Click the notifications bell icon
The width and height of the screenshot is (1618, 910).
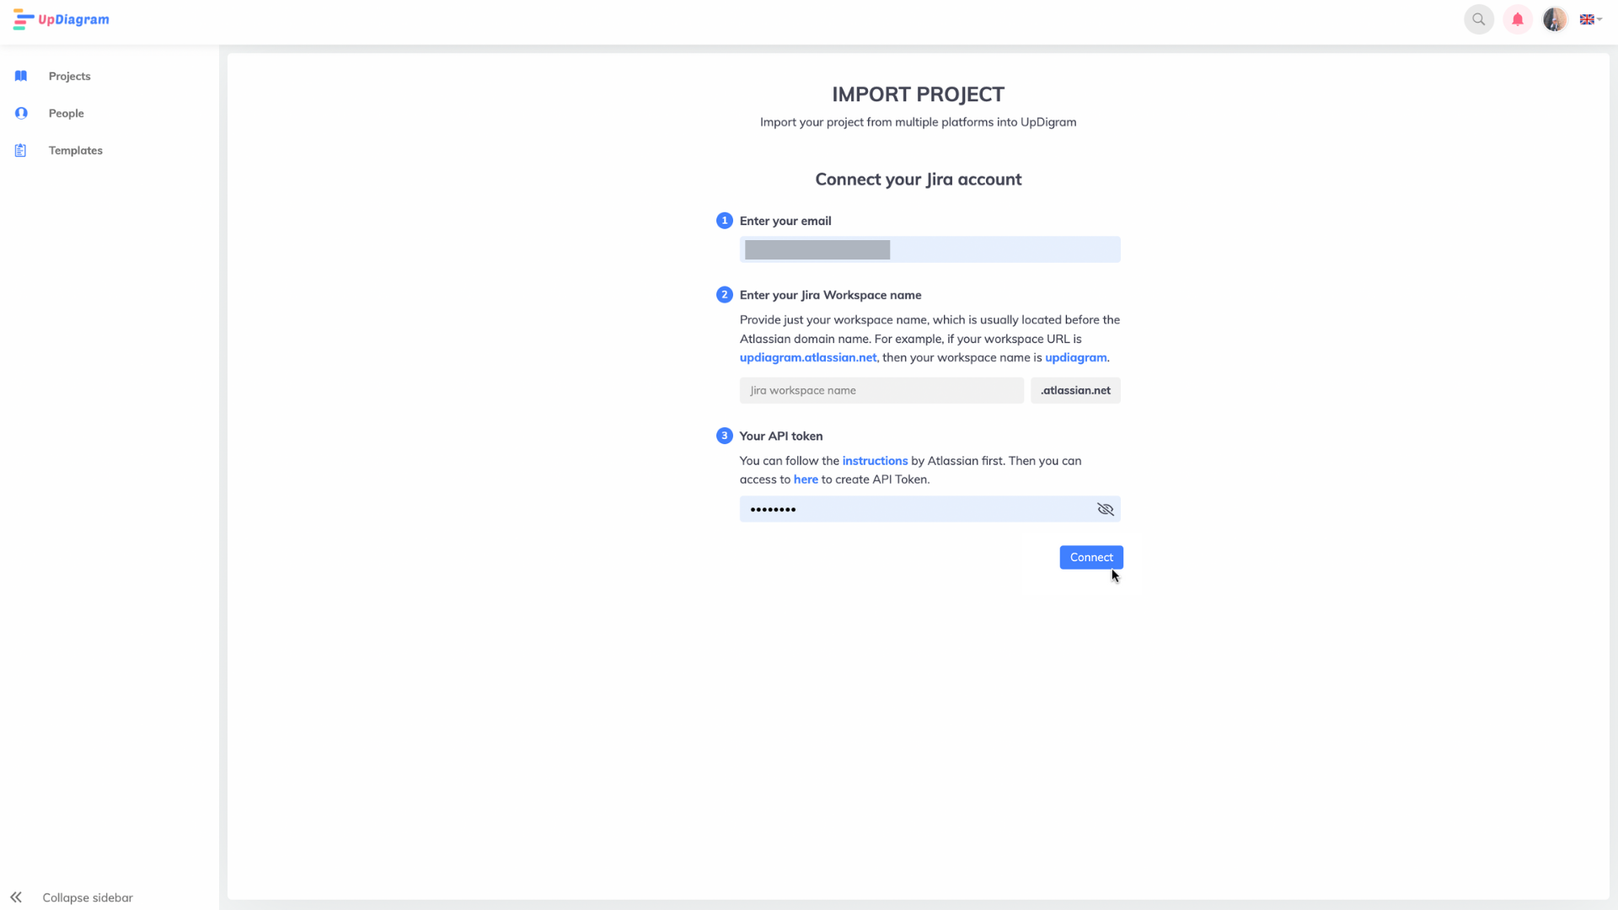tap(1517, 19)
